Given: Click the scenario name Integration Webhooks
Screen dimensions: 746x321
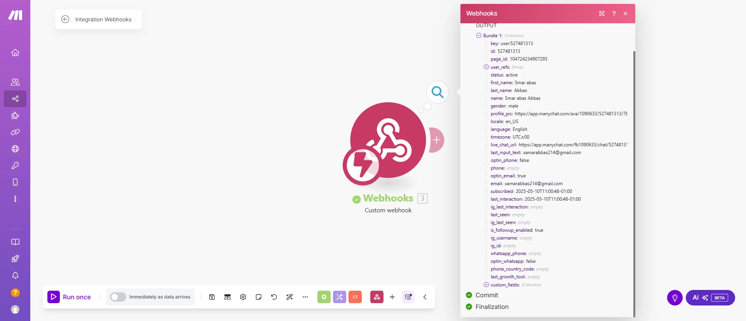Looking at the screenshot, I should (103, 19).
